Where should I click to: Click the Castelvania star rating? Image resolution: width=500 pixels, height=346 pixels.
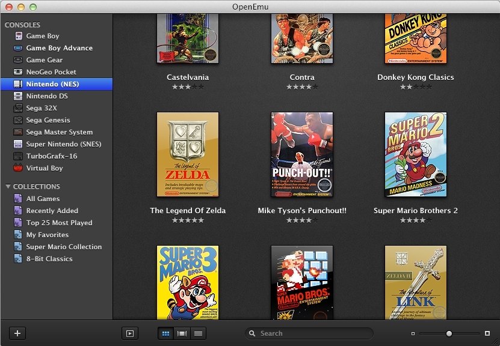pos(188,86)
